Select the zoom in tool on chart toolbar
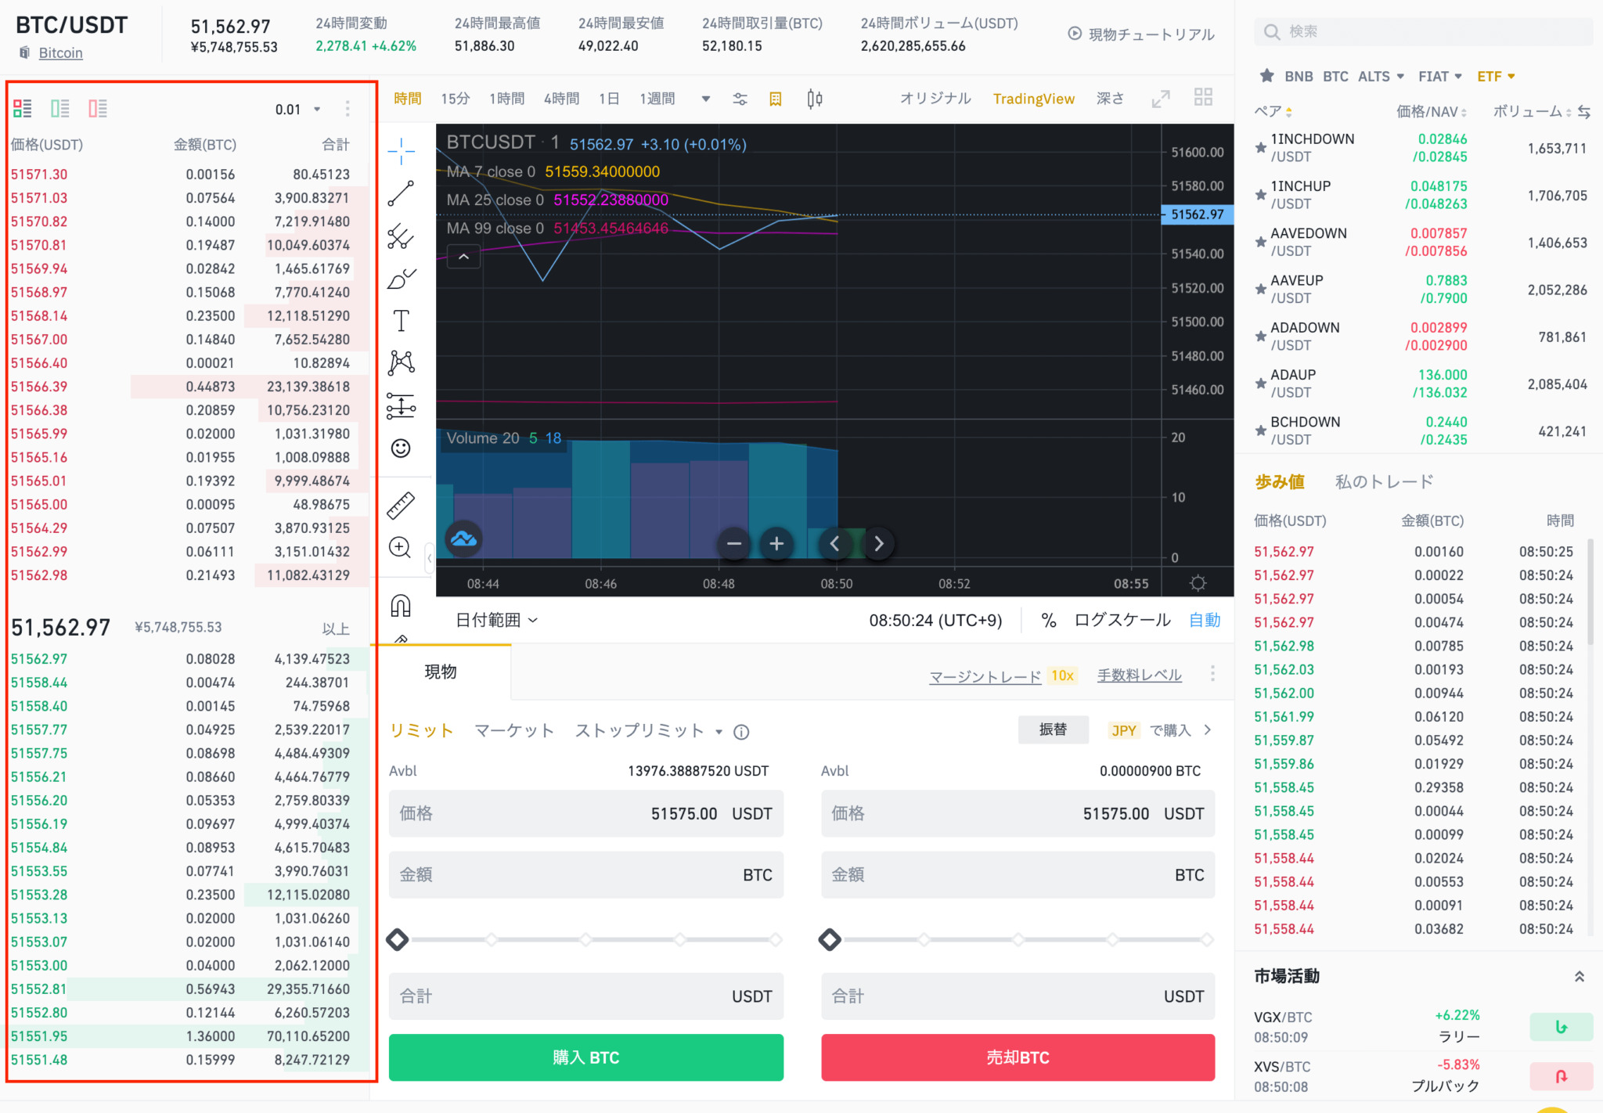1603x1113 pixels. click(400, 548)
